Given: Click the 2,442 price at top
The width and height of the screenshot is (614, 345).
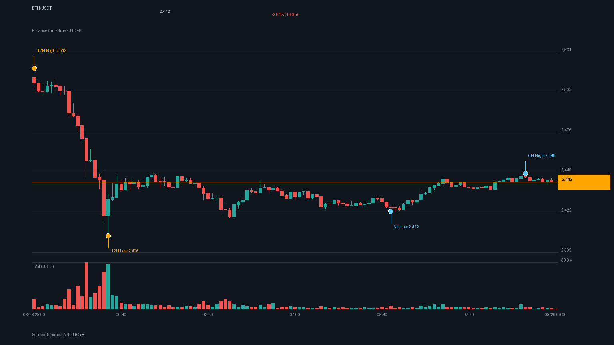Looking at the screenshot, I should pyautogui.click(x=165, y=11).
